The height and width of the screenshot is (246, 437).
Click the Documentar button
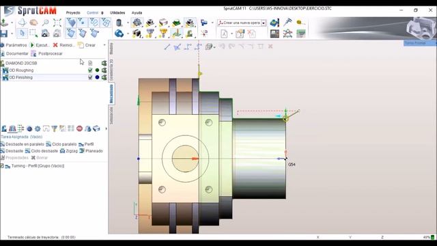(x=14, y=53)
